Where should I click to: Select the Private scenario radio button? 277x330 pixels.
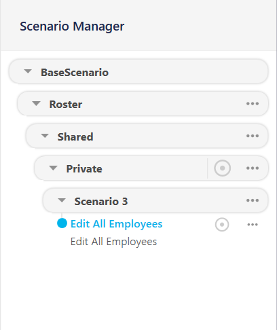tap(222, 168)
